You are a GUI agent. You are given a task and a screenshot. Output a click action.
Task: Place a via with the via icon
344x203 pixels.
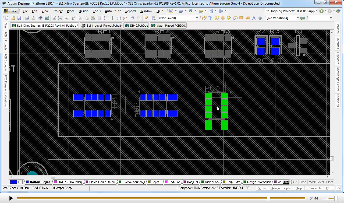tap(229, 18)
